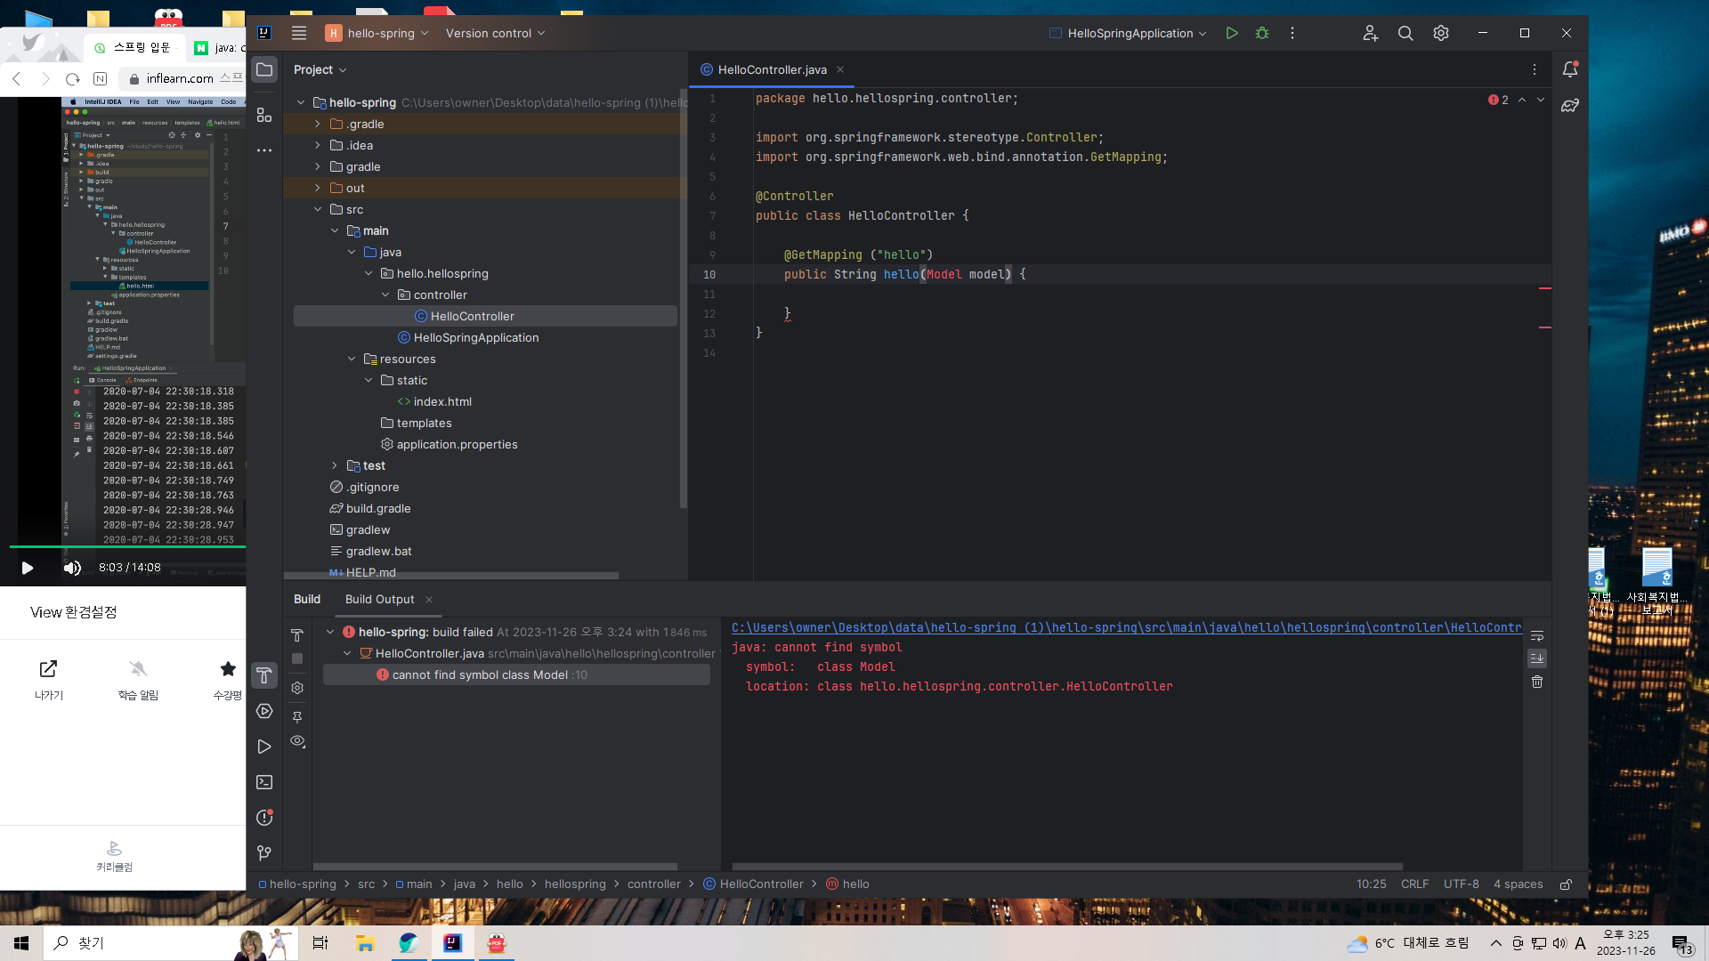Click the video progress bar

[x=127, y=546]
